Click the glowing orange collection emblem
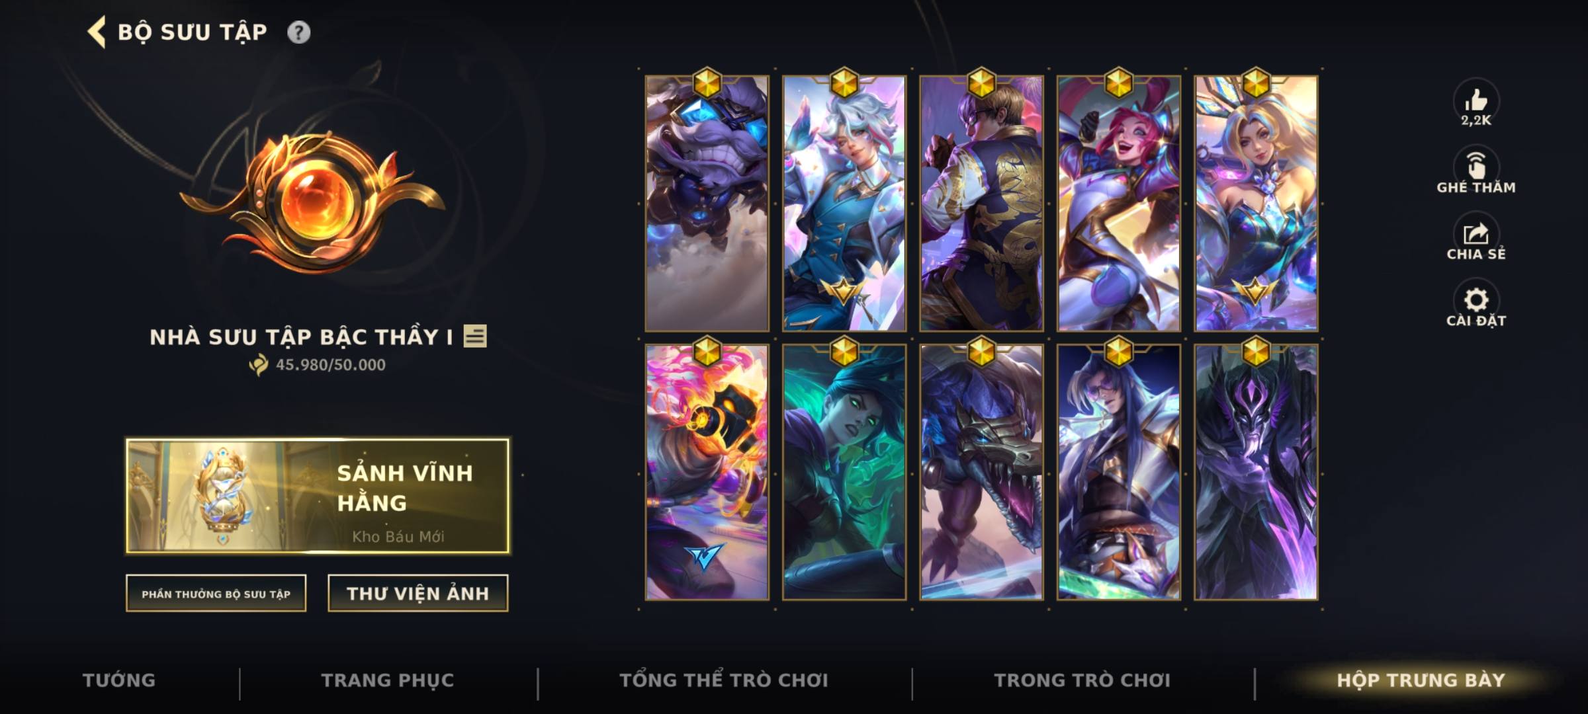This screenshot has width=1588, height=714. 312,202
